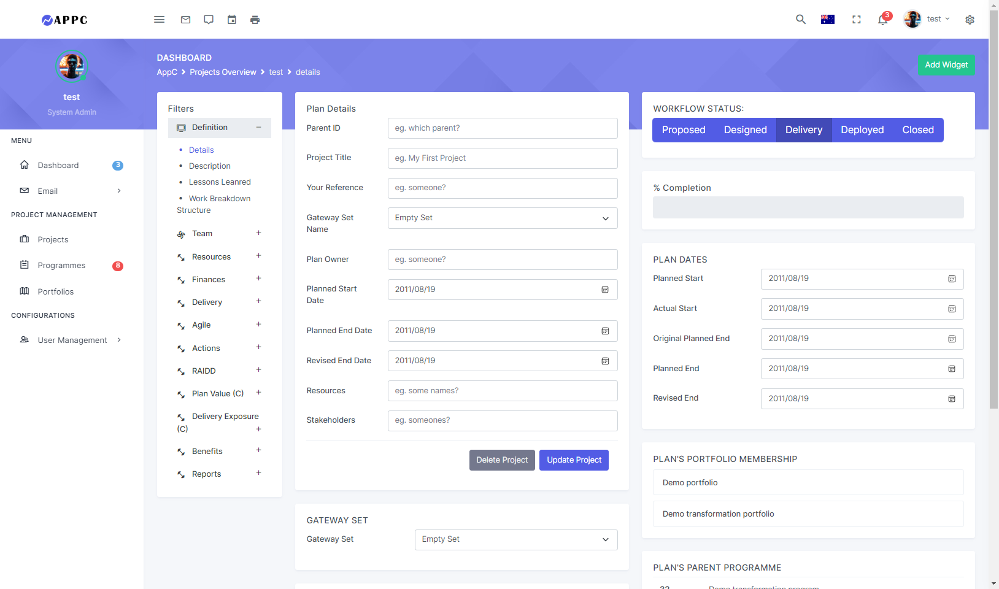This screenshot has height=589, width=999.
Task: Click the calendar icon in top toolbar
Action: point(232,20)
